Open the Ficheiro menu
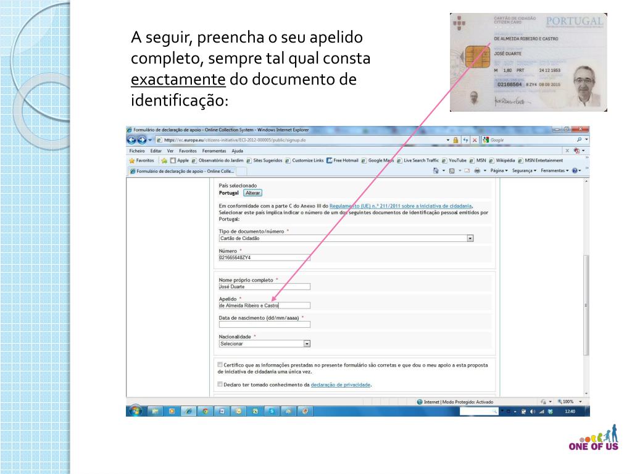The width and height of the screenshot is (632, 474). pyautogui.click(x=137, y=151)
